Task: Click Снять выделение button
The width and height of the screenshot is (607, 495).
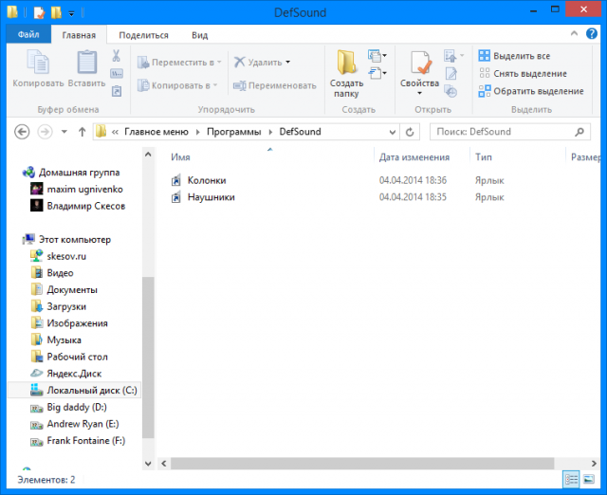Action: click(x=523, y=73)
